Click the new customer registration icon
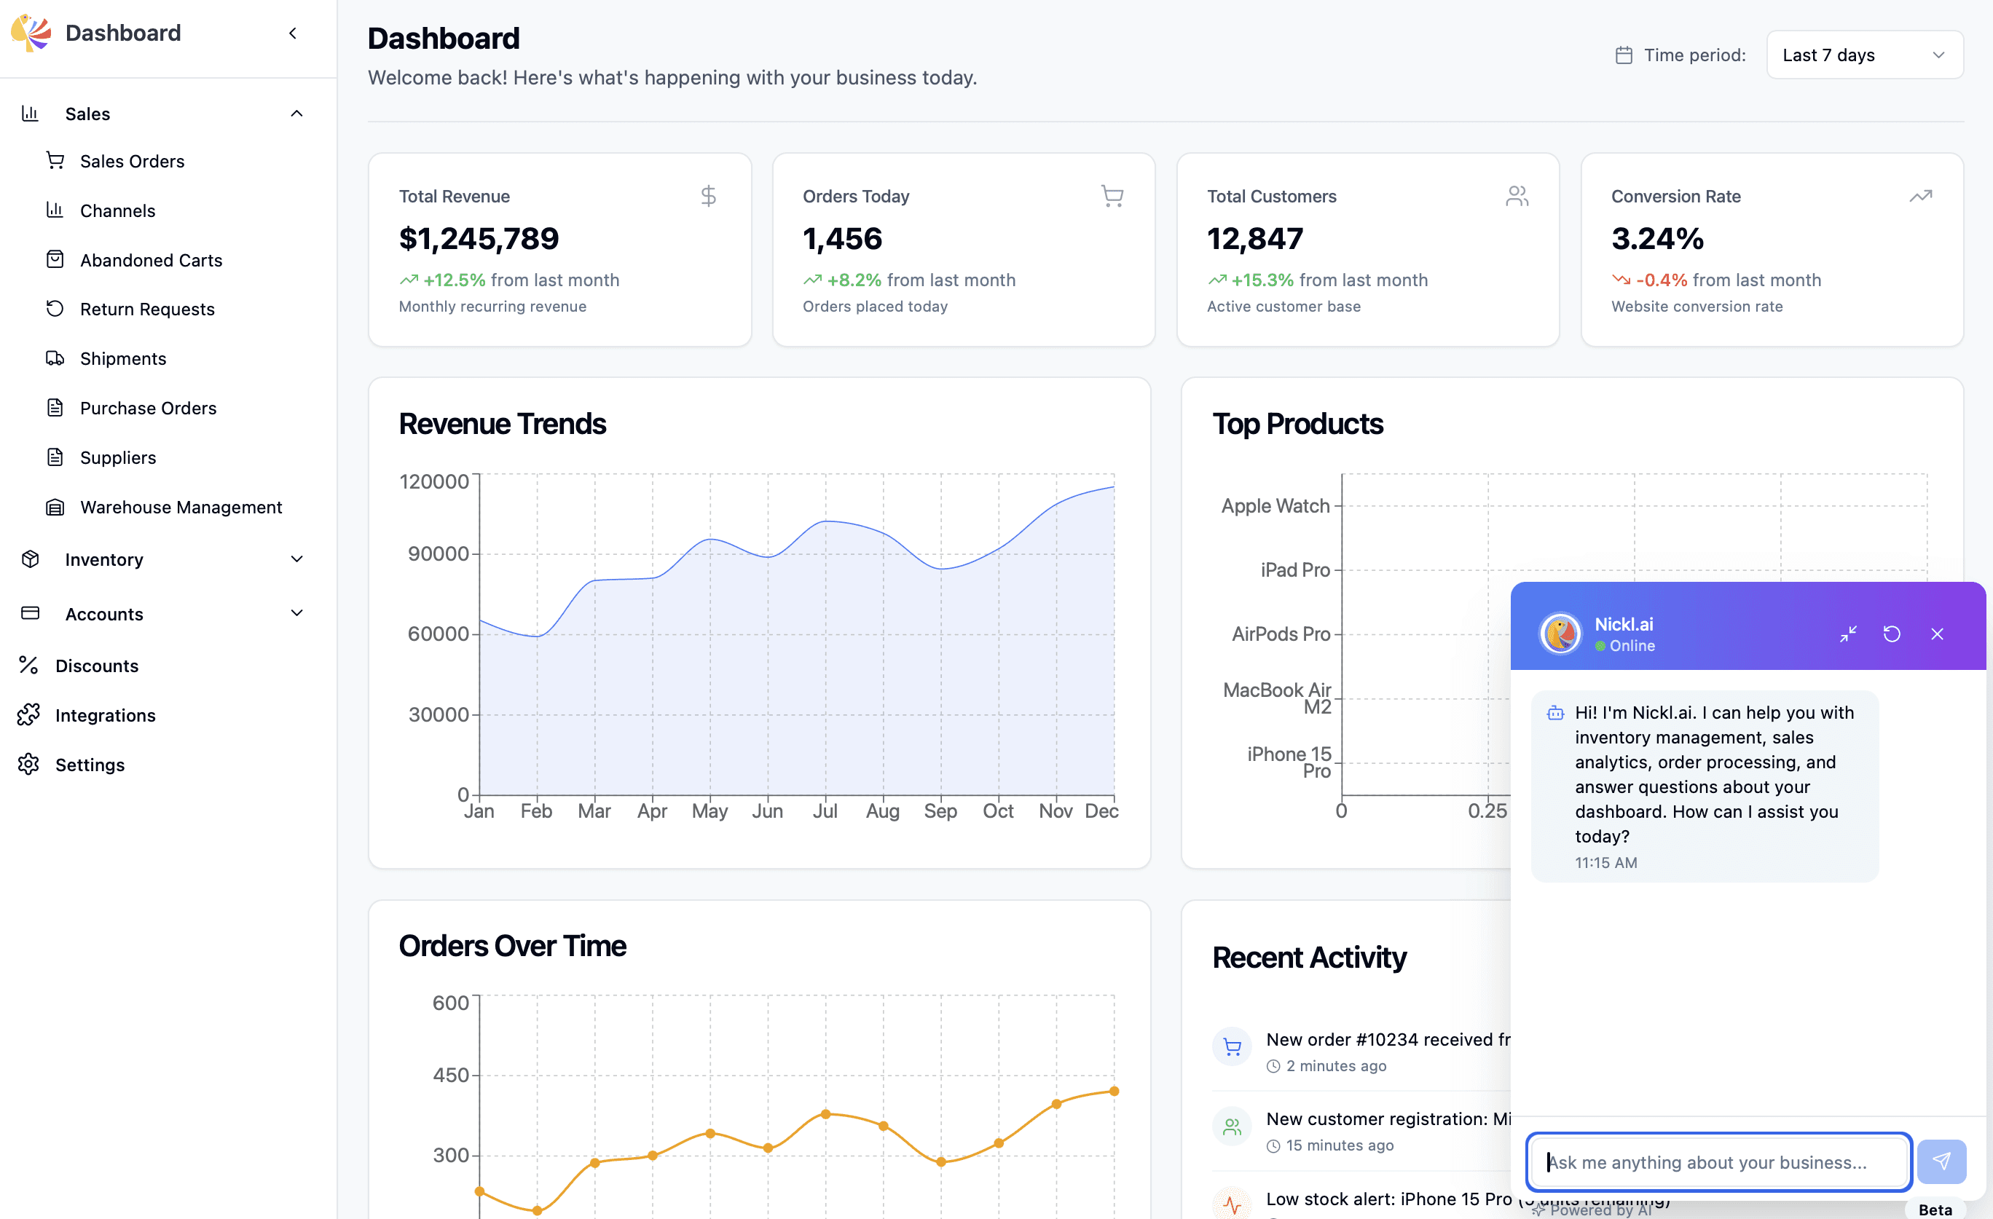 [x=1232, y=1126]
